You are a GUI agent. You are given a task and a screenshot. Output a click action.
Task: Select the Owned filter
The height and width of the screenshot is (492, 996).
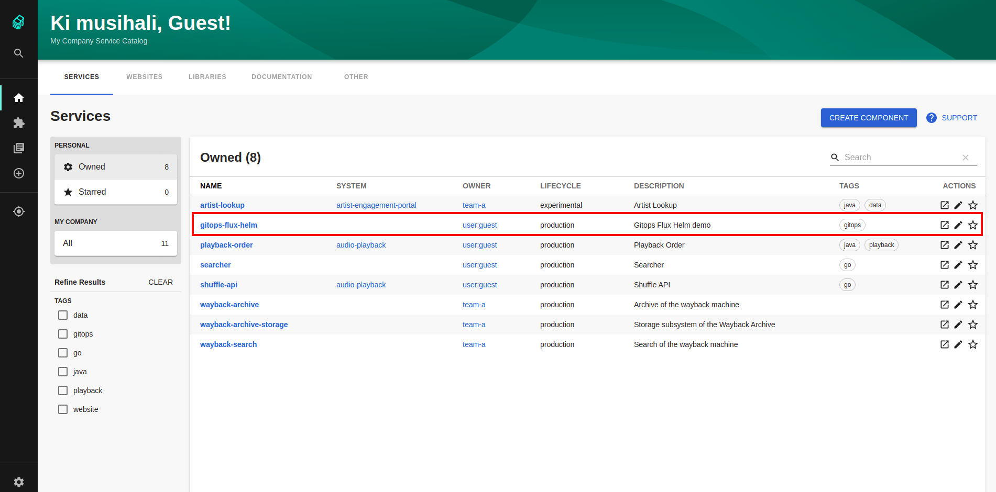pos(116,167)
